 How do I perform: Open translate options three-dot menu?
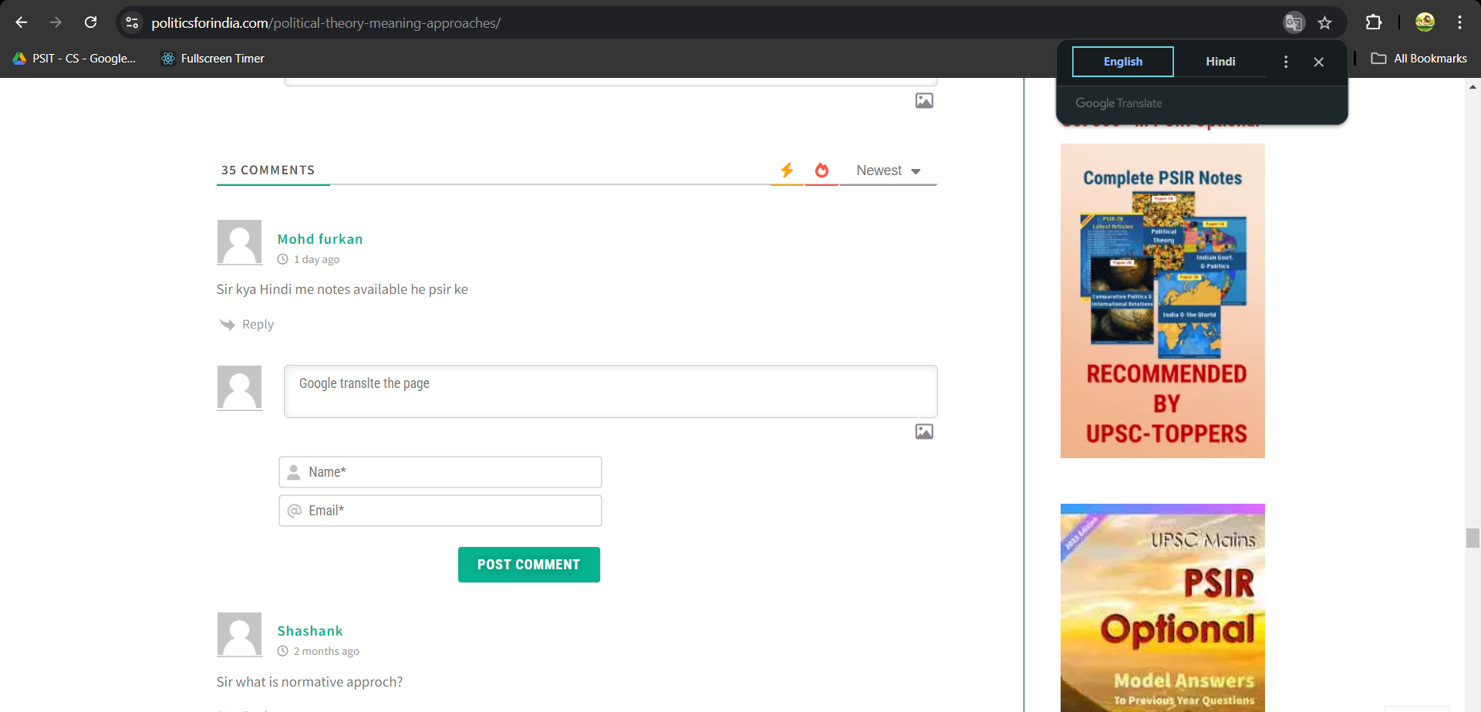[x=1286, y=62]
